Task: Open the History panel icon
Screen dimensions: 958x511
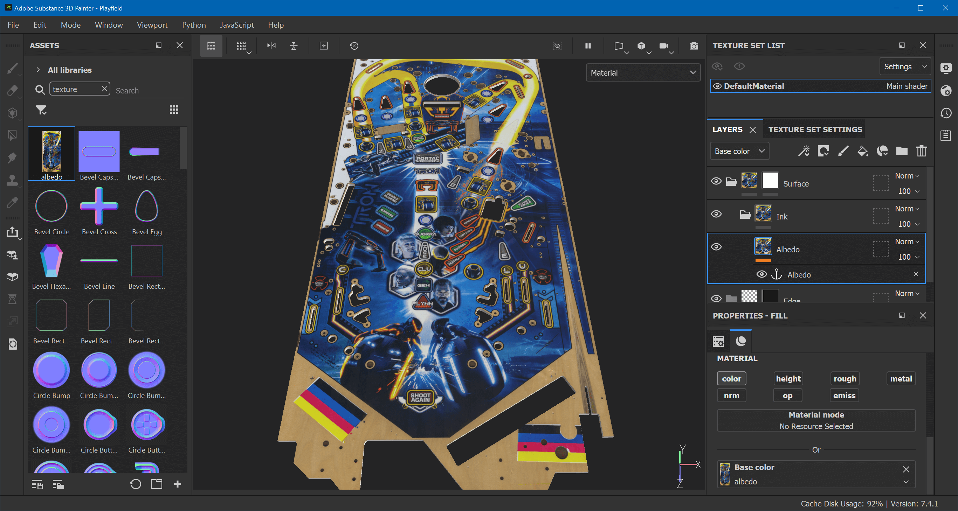Action: pyautogui.click(x=946, y=113)
